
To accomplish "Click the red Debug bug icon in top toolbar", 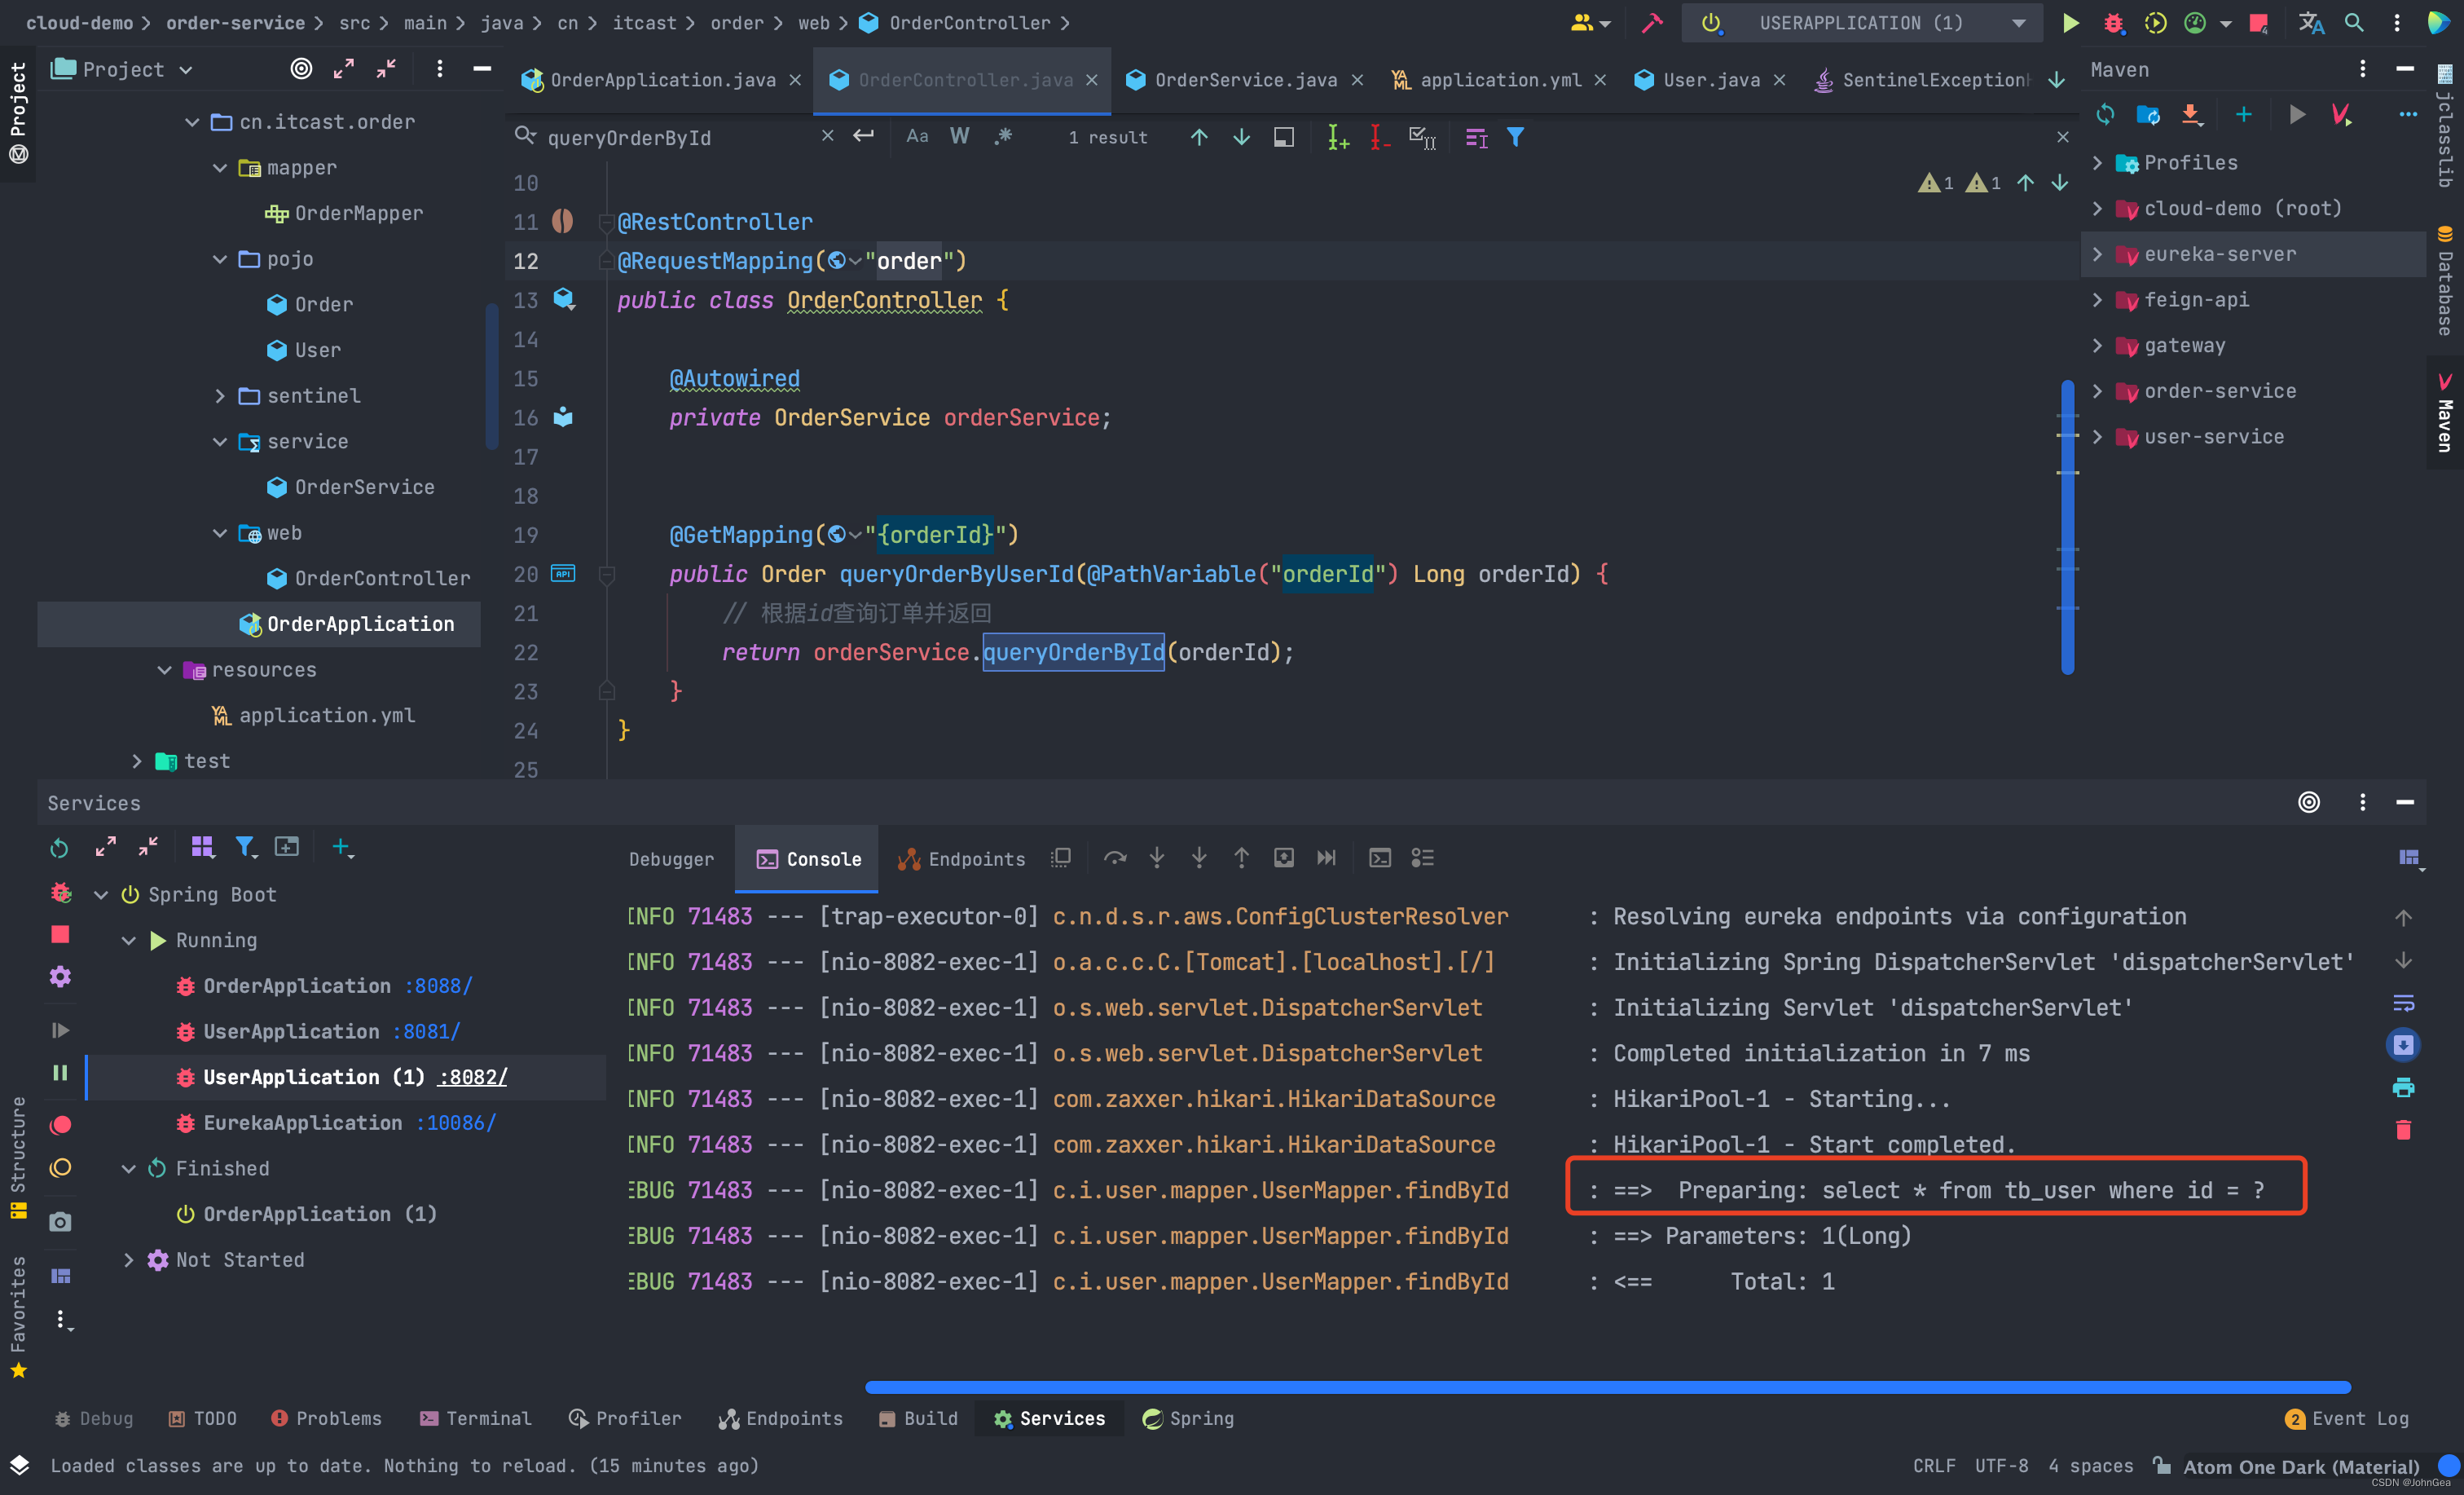I will pyautogui.click(x=2113, y=23).
